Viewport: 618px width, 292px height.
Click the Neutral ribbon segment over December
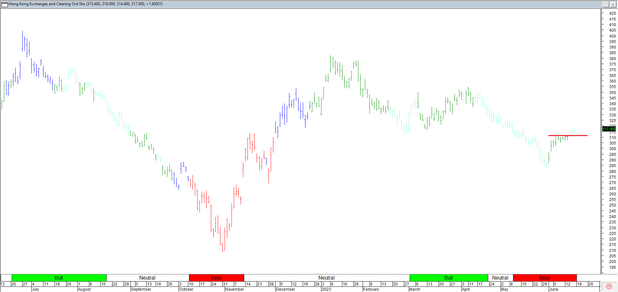coord(327,278)
